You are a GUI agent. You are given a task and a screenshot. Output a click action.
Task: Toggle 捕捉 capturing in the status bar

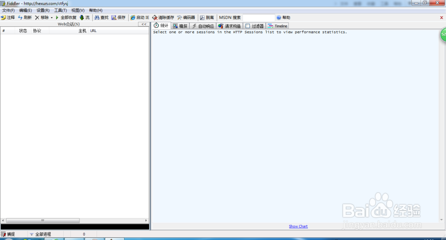(8, 234)
